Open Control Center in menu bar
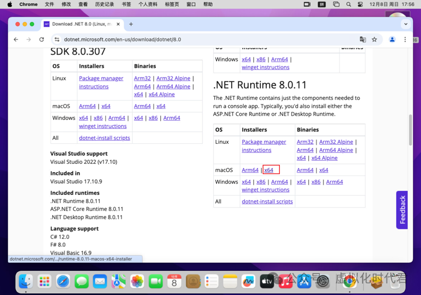Screen dimensions: 421x295 (x=360, y=4)
